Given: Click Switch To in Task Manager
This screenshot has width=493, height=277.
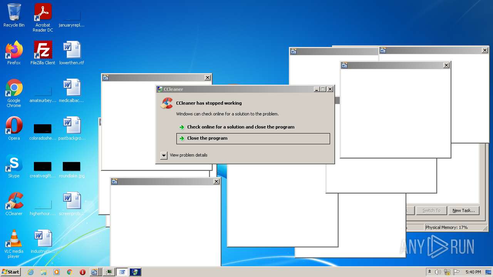Looking at the screenshot, I should [431, 210].
